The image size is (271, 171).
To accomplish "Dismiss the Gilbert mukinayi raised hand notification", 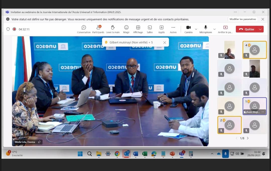I will (x=165, y=43).
